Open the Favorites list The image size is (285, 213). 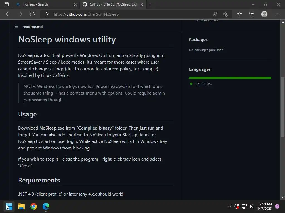239,14
